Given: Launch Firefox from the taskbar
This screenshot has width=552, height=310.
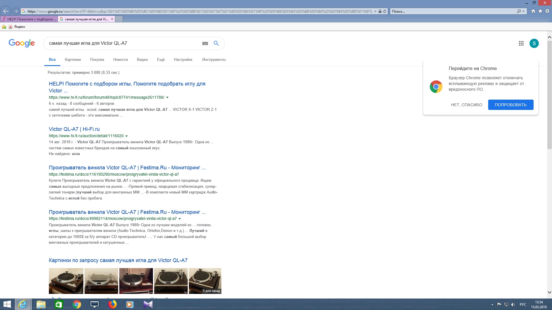Looking at the screenshot, I should tap(112, 304).
